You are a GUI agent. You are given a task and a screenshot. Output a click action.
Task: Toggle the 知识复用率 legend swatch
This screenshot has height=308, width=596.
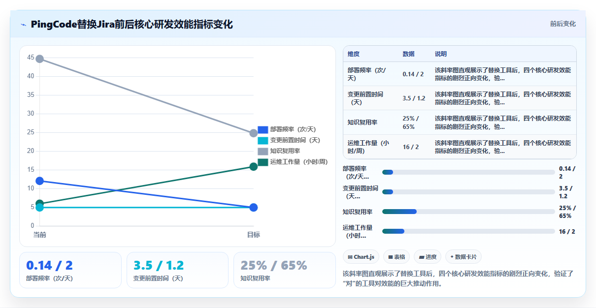point(263,151)
